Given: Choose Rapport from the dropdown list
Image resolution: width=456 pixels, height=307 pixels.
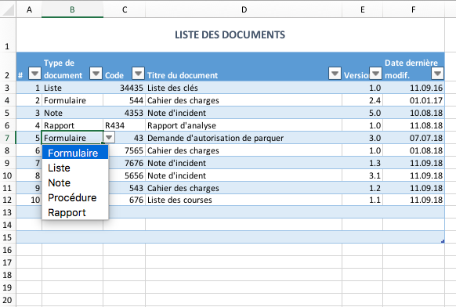Looking at the screenshot, I should (x=75, y=213).
